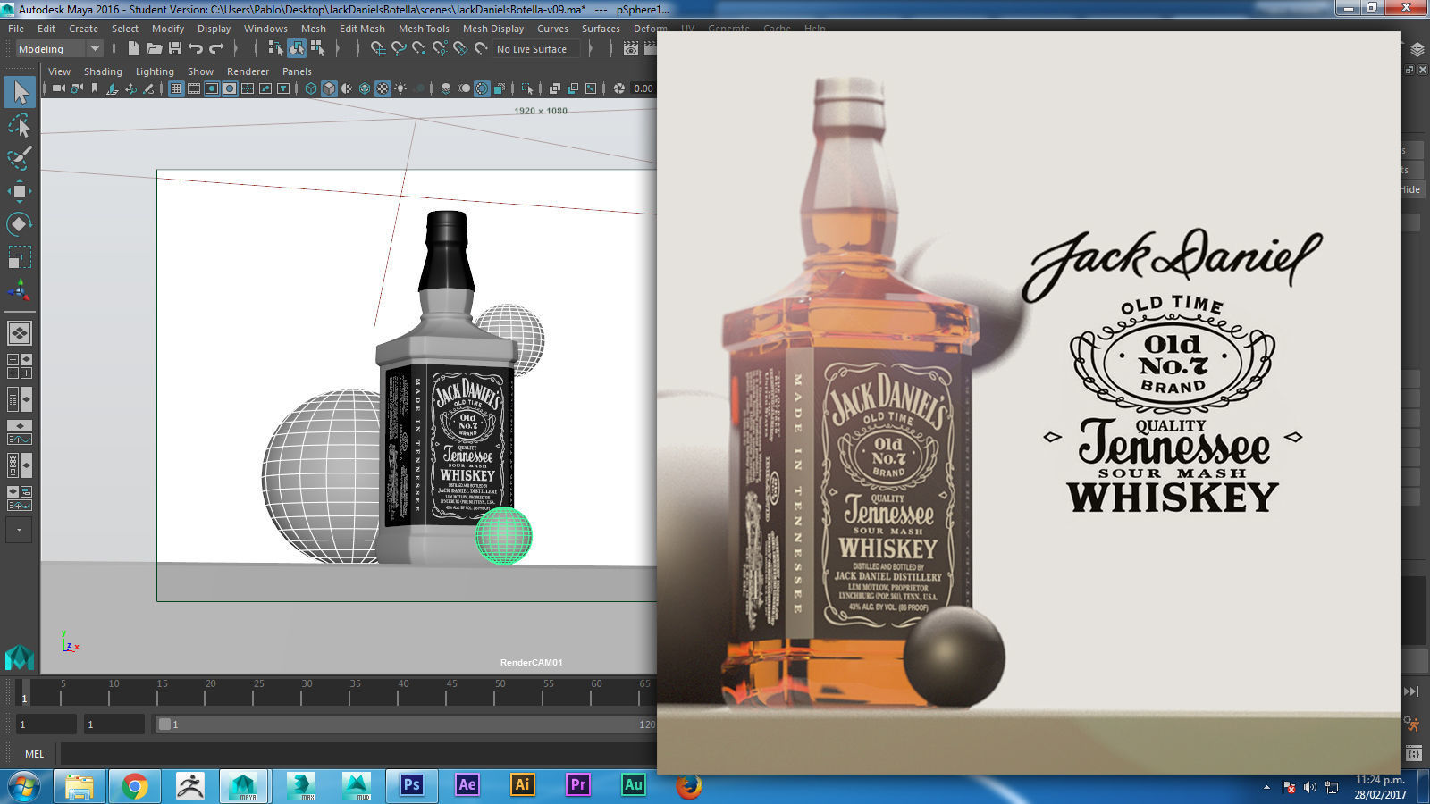The image size is (1430, 804).
Task: Toggle Select by object type mode
Action: coord(296,49)
